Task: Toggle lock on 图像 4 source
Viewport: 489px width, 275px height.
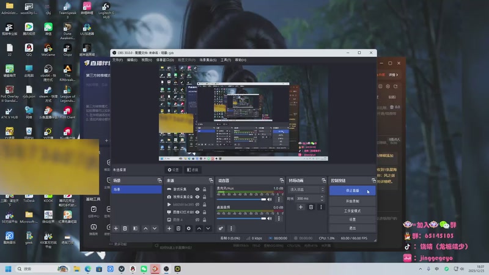Action: click(x=205, y=219)
